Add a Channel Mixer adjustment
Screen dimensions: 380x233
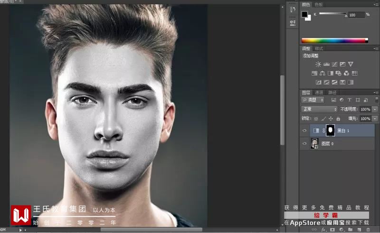[x=346, y=73]
